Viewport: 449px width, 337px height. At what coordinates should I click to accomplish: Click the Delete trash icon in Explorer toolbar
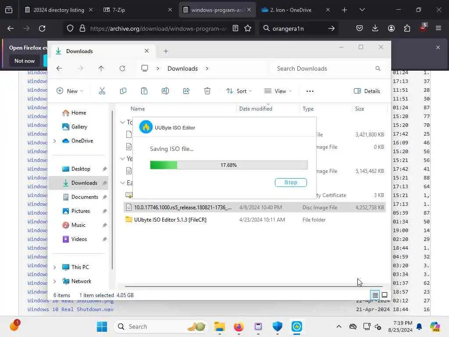pyautogui.click(x=207, y=91)
